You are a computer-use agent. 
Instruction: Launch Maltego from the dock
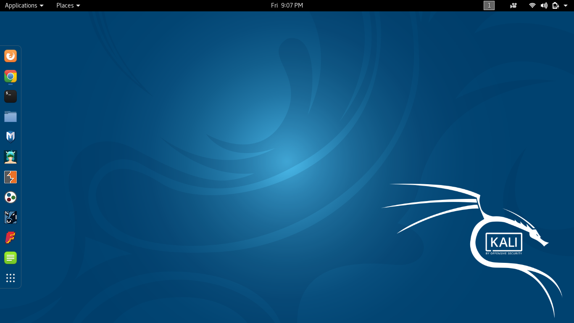pos(11,197)
